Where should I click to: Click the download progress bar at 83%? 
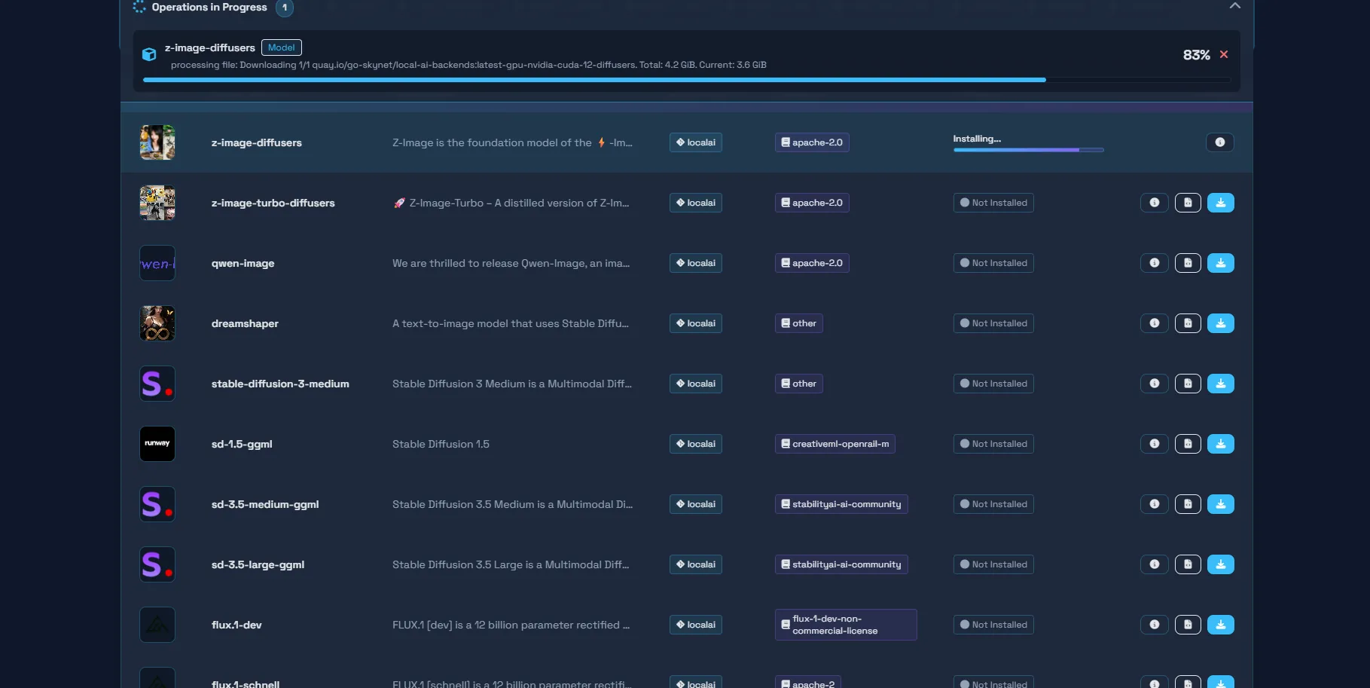coord(594,80)
